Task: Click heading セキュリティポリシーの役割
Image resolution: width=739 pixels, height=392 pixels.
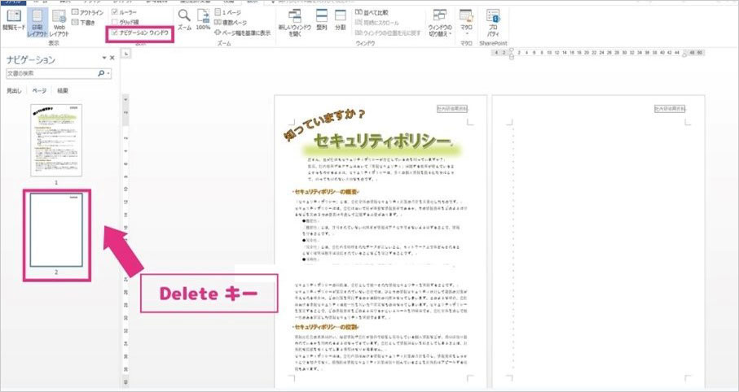Action: [326, 327]
